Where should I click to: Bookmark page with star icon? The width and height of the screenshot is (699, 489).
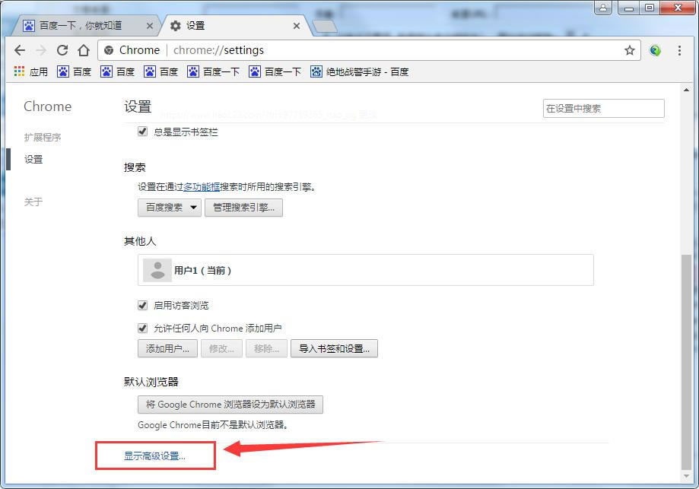click(629, 50)
